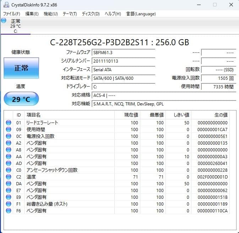This screenshot has height=233, width=239.
Task: Click the status orb for ID C2 温度
Action: 9,177
